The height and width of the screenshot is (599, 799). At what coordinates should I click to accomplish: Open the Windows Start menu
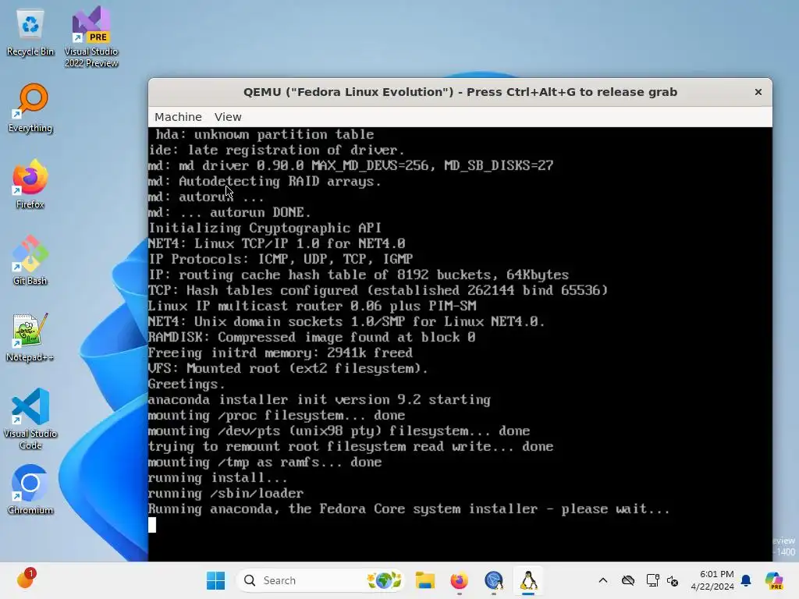coord(215,580)
